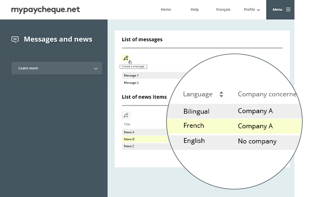Open the Profile dropdown menu
Screen dimensions: 314x197
(252, 10)
